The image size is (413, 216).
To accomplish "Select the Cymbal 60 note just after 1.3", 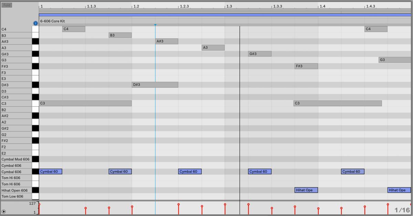I will pyautogui.click(x=260, y=171).
